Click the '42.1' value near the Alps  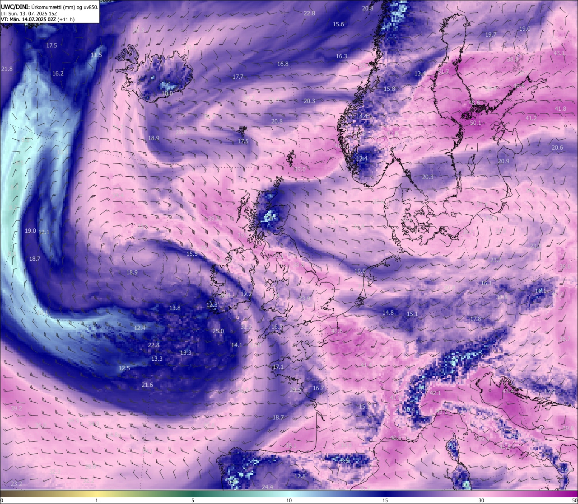point(435,393)
